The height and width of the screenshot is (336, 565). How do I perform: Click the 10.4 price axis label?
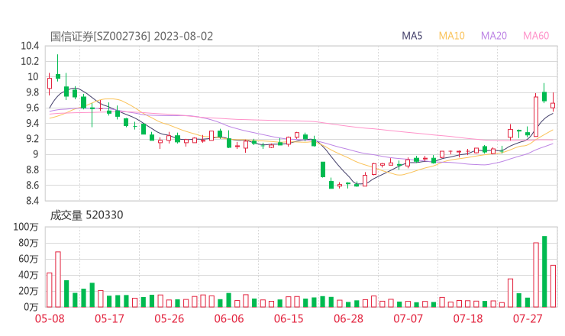coord(30,46)
